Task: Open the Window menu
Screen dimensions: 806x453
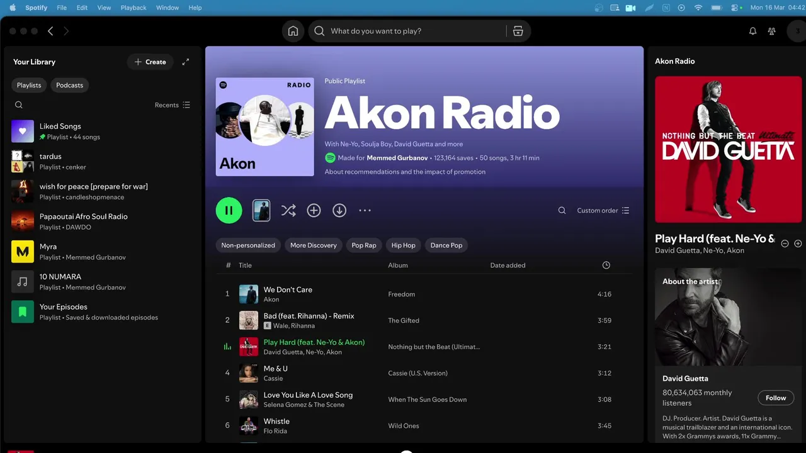Action: pos(167,8)
